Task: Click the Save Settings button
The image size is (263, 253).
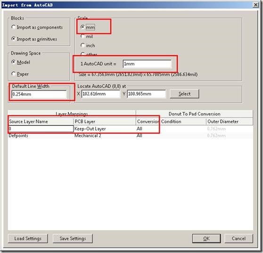Action: 73,238
